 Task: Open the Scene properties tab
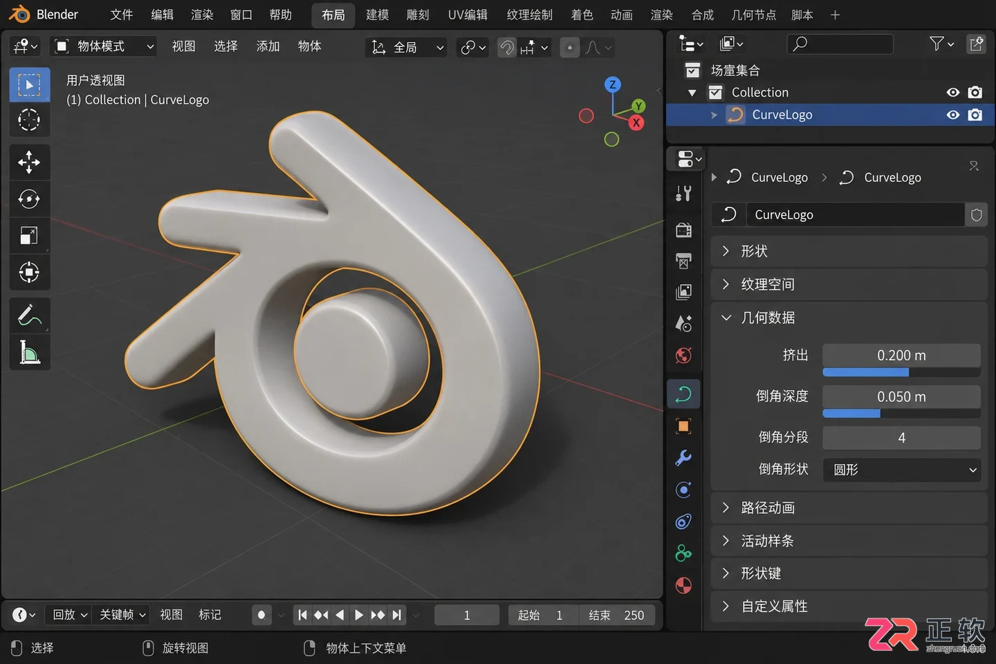(x=683, y=323)
